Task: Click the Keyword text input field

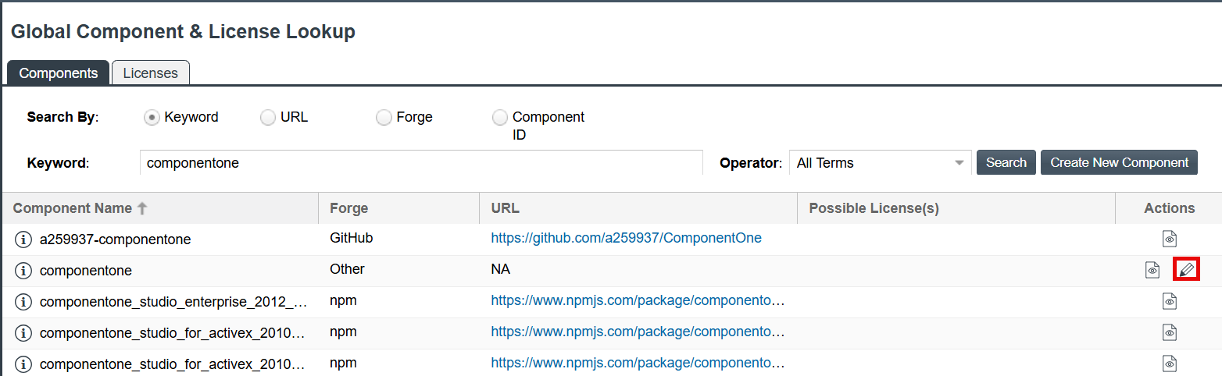Action: tap(421, 163)
